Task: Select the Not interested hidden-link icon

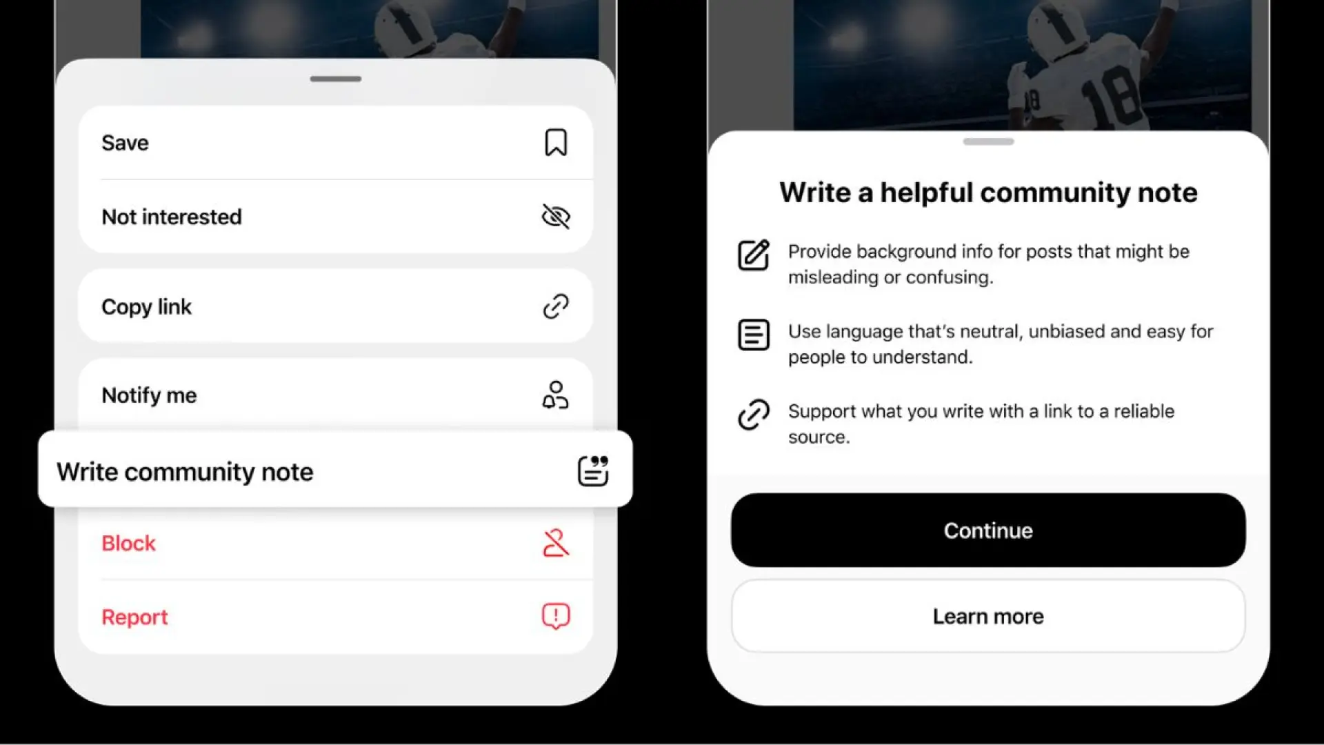Action: pos(554,216)
